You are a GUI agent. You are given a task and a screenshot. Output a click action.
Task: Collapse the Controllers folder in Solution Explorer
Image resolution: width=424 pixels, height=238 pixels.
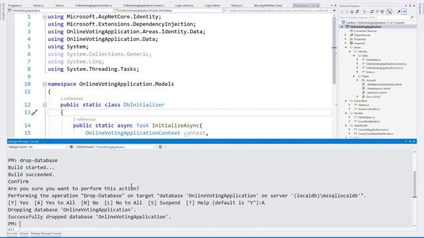(x=346, y=100)
